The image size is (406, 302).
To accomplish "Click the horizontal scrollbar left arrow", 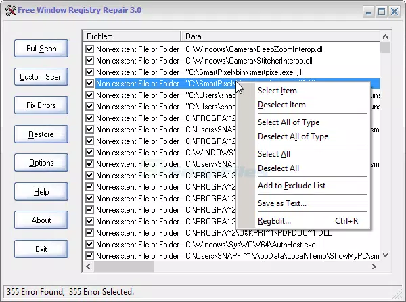I will pyautogui.click(x=88, y=266).
